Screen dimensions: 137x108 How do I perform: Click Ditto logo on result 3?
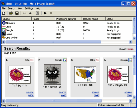tap(97, 60)
